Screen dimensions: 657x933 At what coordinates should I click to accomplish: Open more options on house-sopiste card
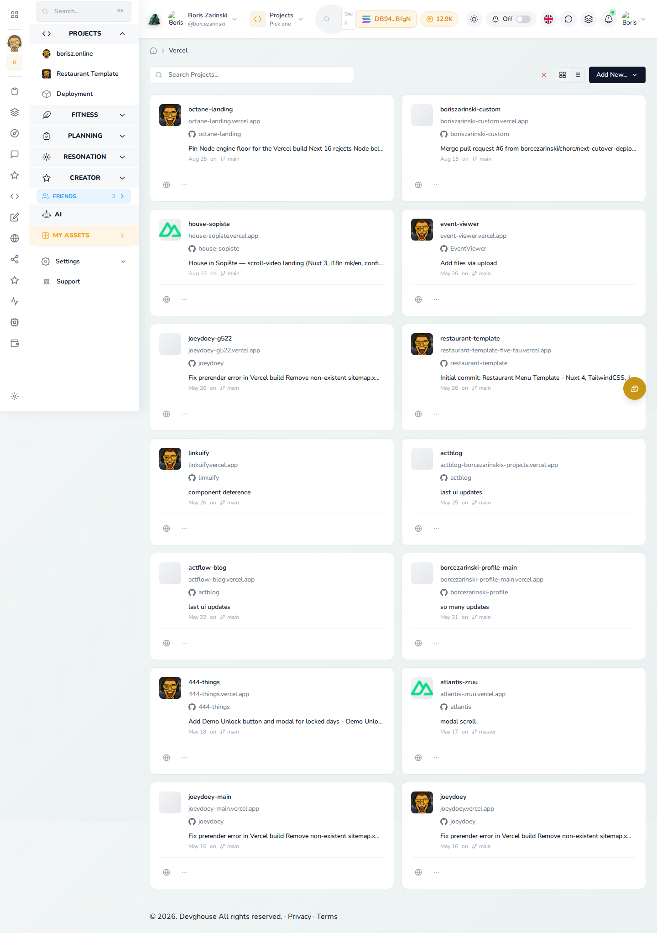tap(185, 299)
